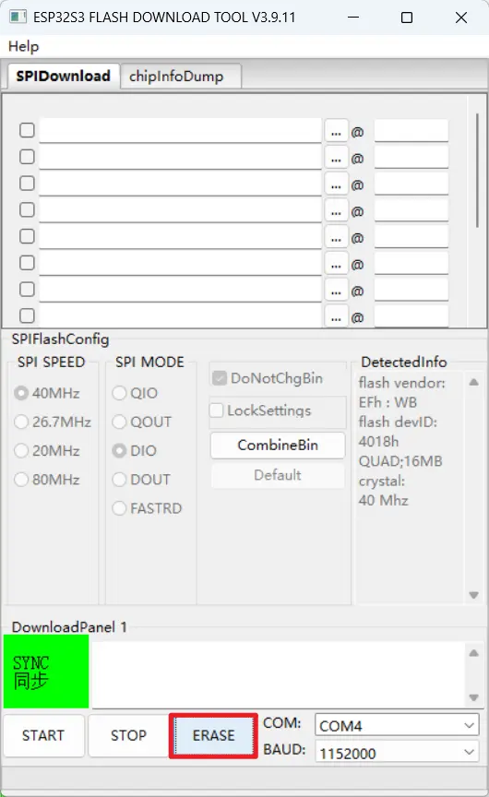Image resolution: width=489 pixels, height=797 pixels.
Task: Expand the BAUD rate dropdown
Action: point(397,753)
